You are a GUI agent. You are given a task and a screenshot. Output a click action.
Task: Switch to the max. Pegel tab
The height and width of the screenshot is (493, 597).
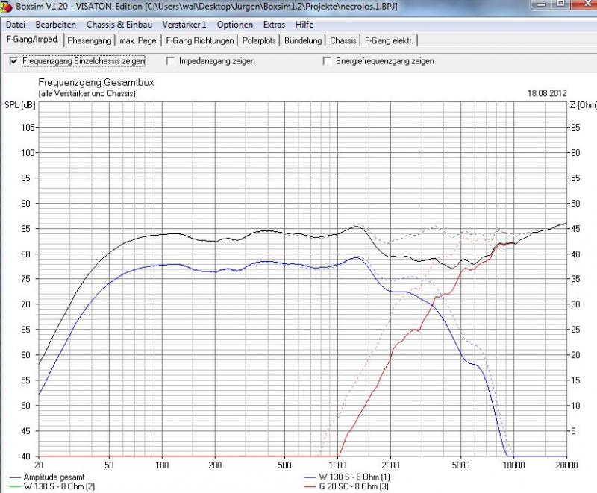click(139, 40)
